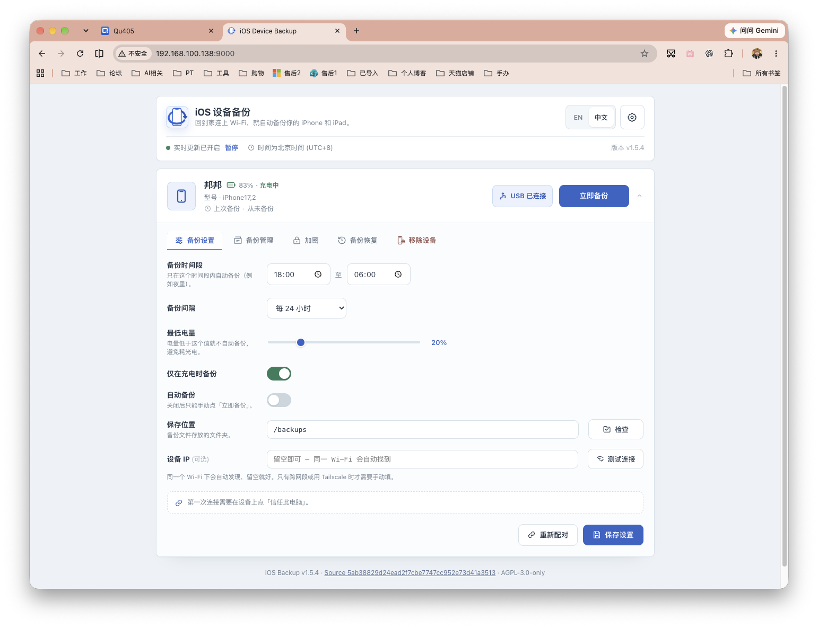Click the 重新配对 button
This screenshot has height=628, width=818.
[548, 535]
